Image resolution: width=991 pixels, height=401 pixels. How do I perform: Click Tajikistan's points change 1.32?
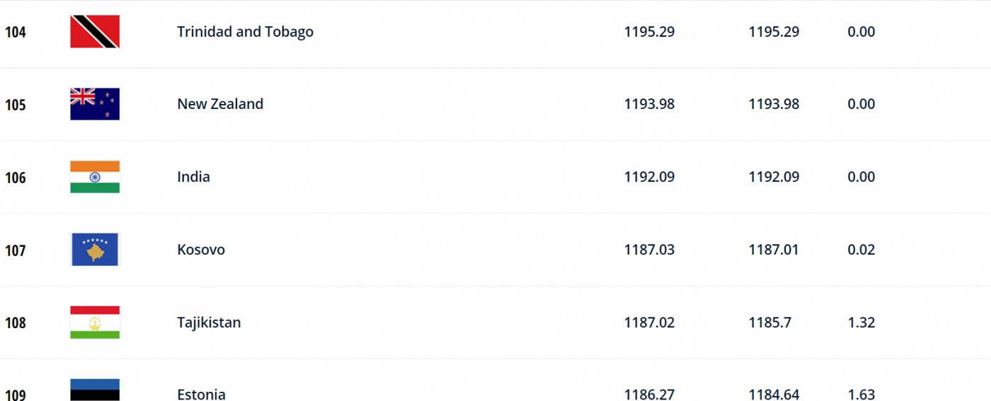click(x=861, y=322)
